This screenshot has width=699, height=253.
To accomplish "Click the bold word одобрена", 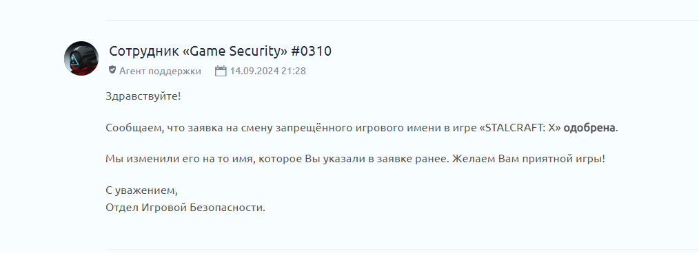I will [589, 128].
